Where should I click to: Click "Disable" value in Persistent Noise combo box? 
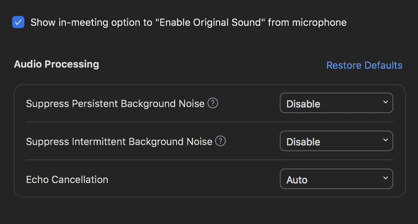303,104
